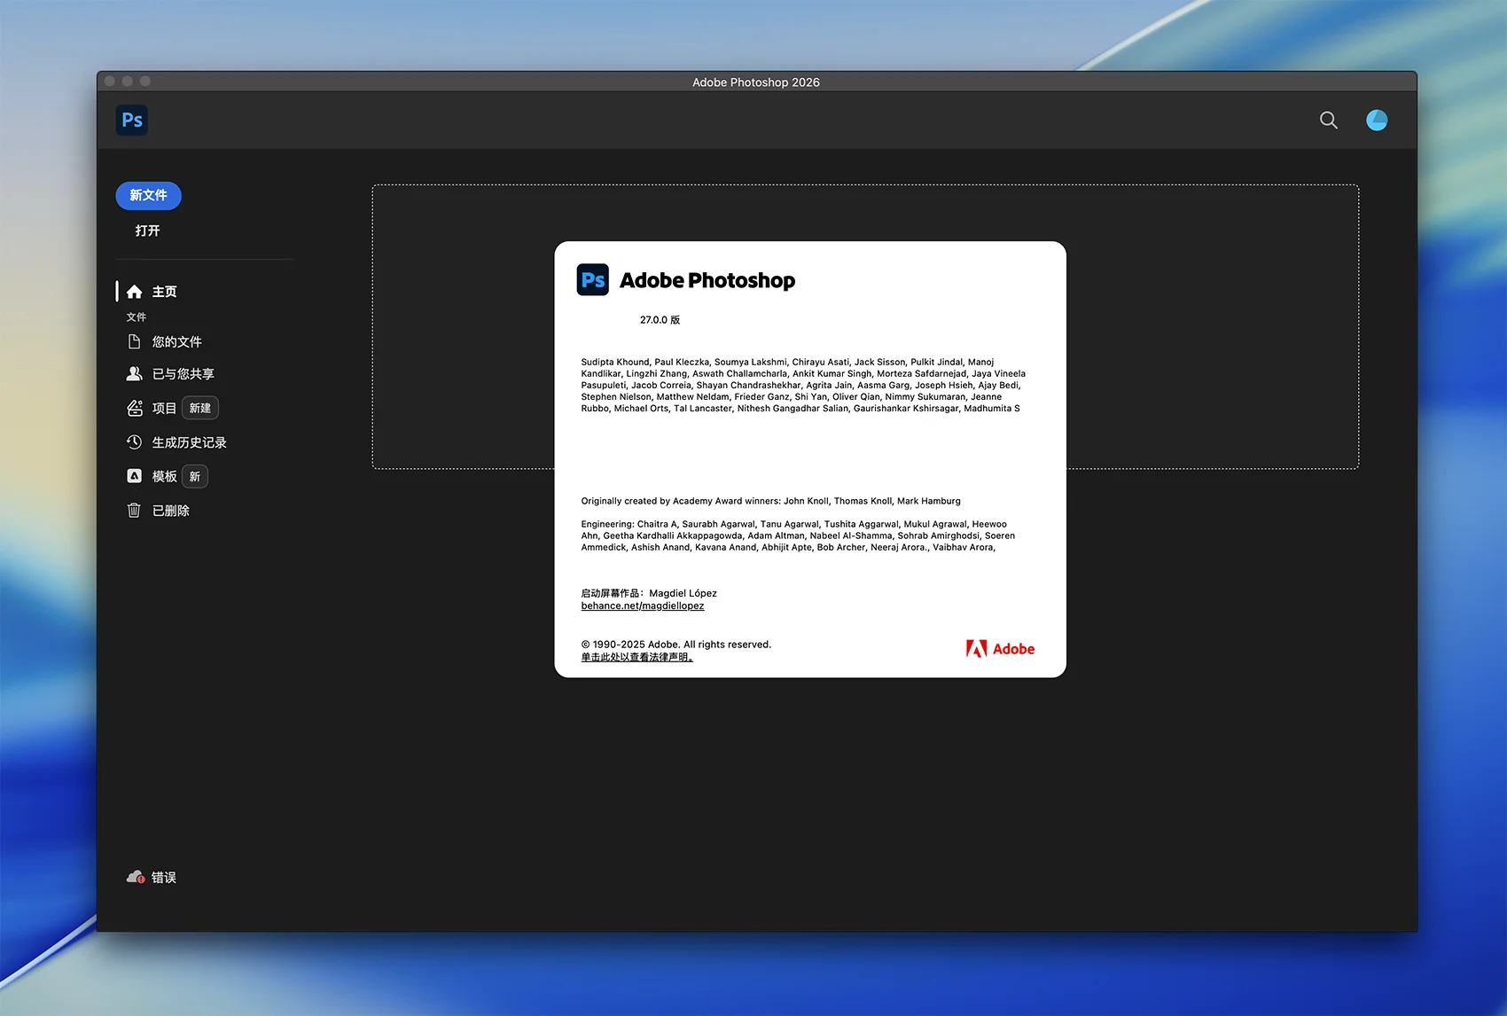Open 生成历史记录 generation history
Viewport: 1507px width, 1016px height.
coord(189,442)
